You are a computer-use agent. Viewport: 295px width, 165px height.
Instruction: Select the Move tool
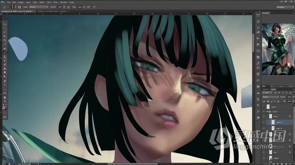click(x=5, y=24)
